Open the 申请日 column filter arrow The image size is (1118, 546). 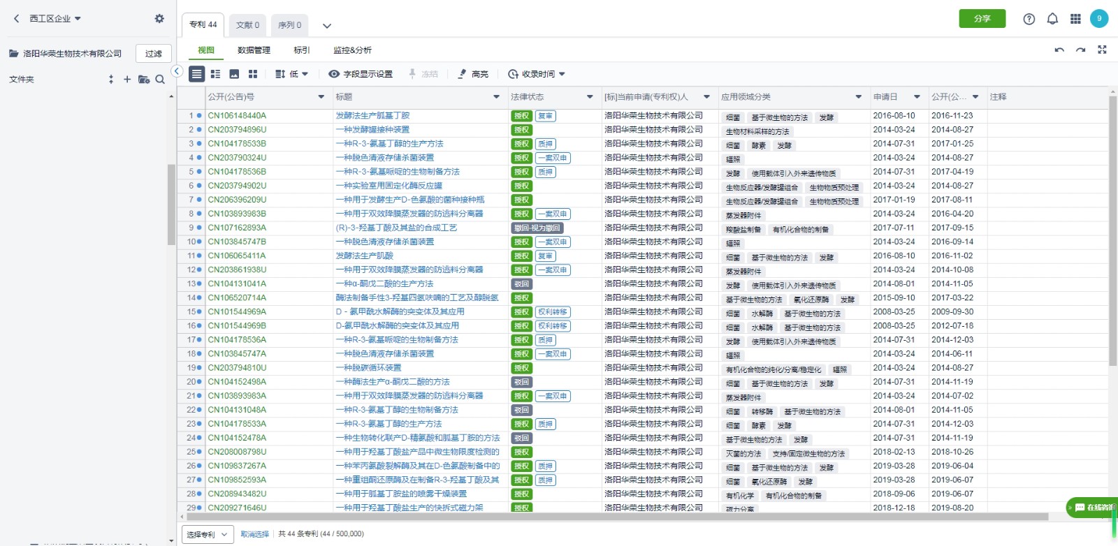(x=917, y=97)
